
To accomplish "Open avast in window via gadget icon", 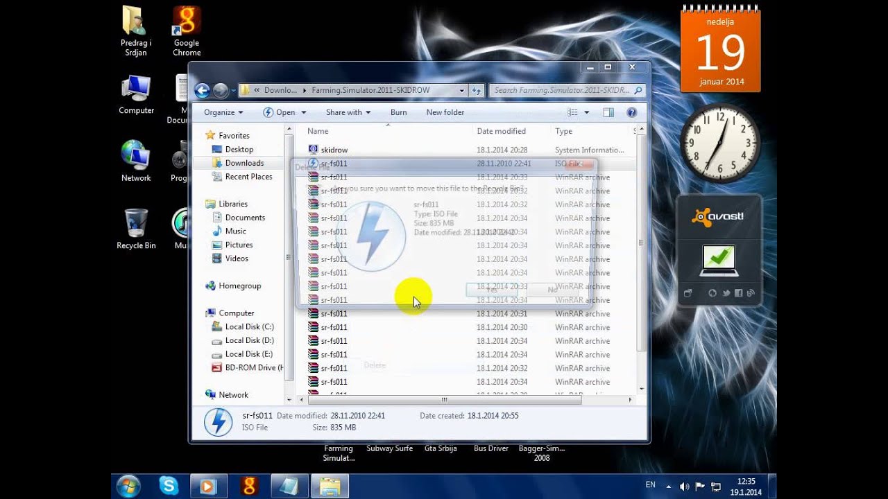I will (688, 293).
